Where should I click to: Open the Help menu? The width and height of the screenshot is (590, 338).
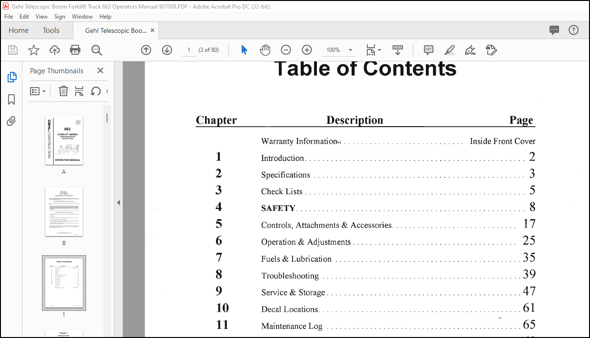tap(105, 16)
